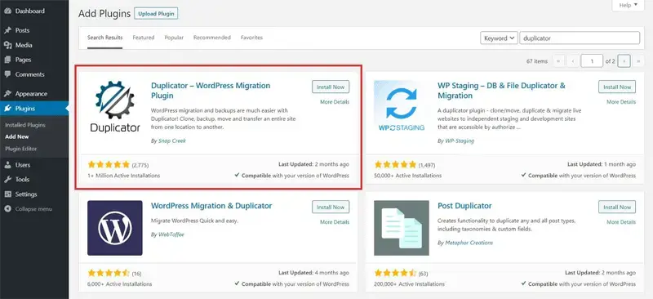Viewport: 653px width, 299px height.
Task: Open Installed Plugins submenu item
Action: pos(25,125)
